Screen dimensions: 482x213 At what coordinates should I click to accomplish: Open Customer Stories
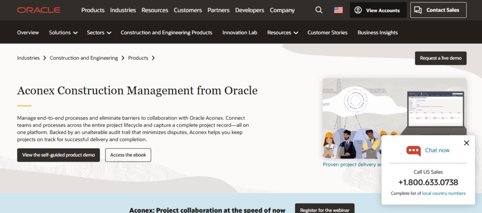pos(328,32)
